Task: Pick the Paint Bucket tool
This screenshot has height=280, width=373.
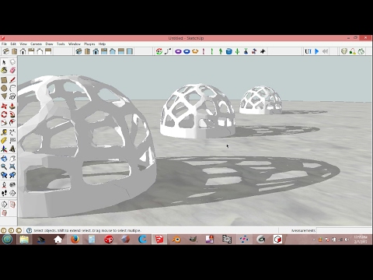Action: coord(4,70)
